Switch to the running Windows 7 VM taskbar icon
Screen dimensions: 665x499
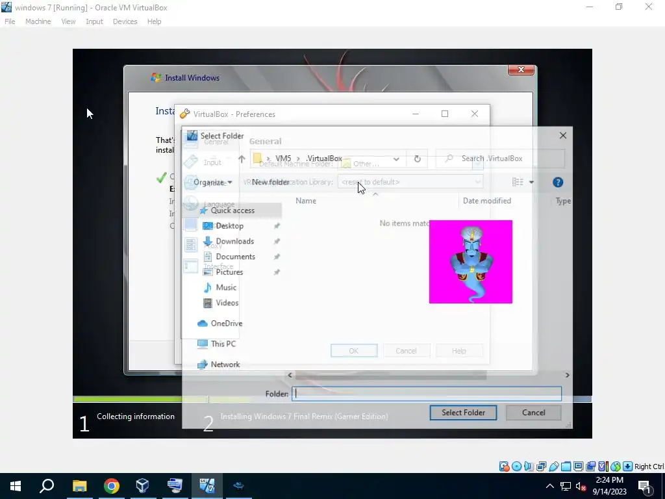pos(207,486)
